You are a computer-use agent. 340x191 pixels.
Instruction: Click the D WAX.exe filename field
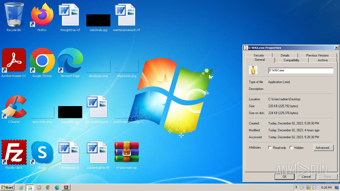(x=301, y=70)
